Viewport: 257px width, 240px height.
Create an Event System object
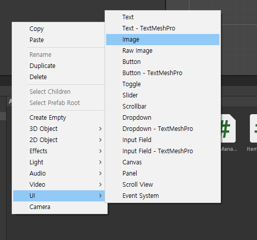point(163,196)
